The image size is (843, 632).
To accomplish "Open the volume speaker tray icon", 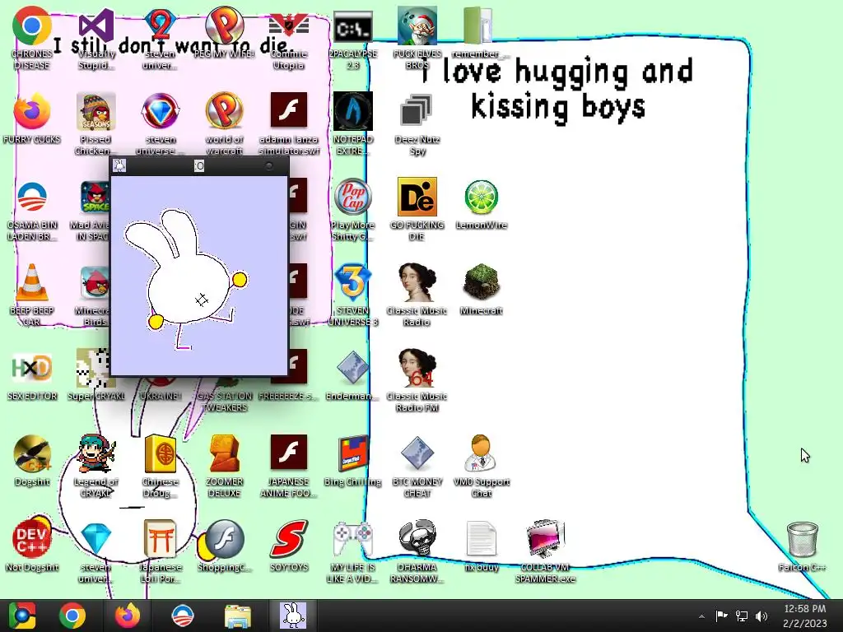I will 761,616.
